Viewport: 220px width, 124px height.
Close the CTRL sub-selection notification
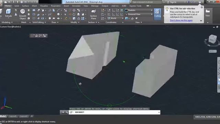(x=202, y=7)
